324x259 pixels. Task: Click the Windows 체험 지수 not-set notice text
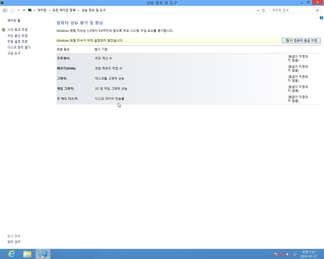tap(90, 40)
